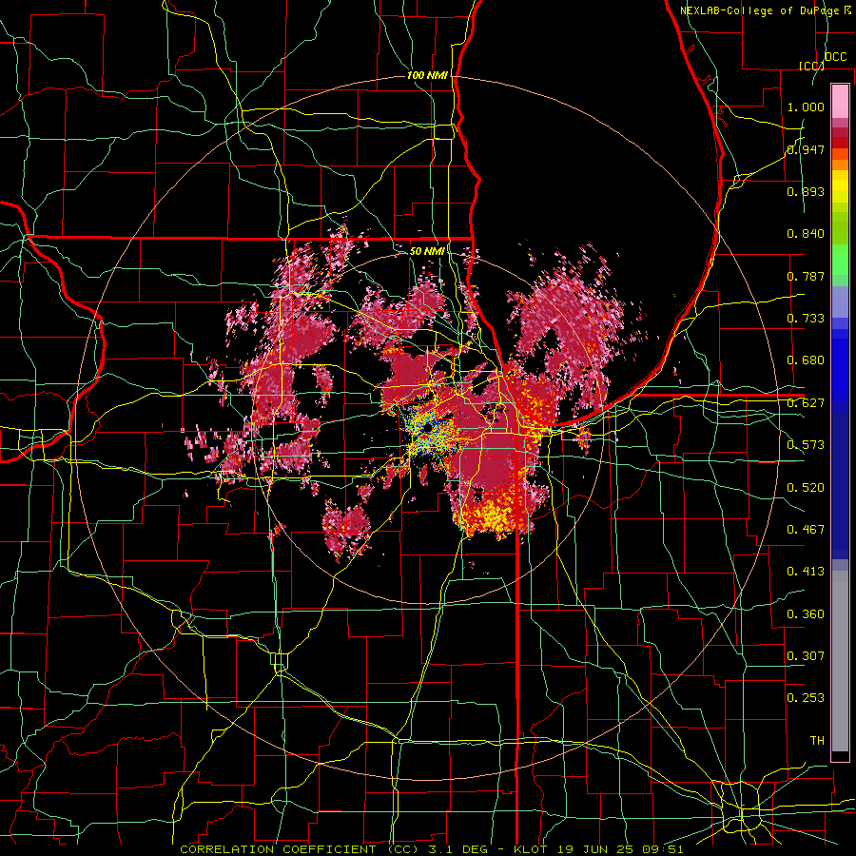Click the 50 NMI range ring label
This screenshot has width=856, height=856.
(x=427, y=251)
